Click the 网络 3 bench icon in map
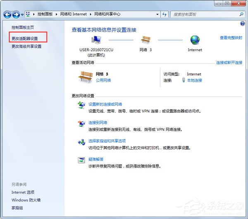Image resolution: width=248 pixels, height=219 pixels. (145, 40)
